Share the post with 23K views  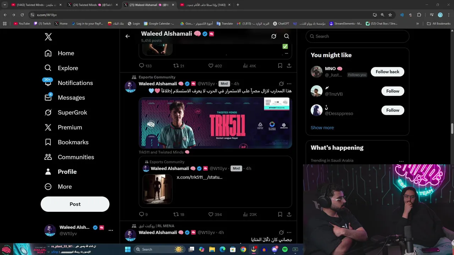click(289, 214)
